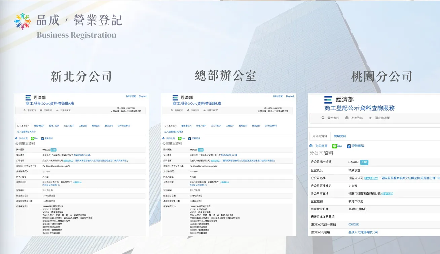Click the address 桃園市桃園區南興街35號
440x254 pixels.
pyautogui.click(x=365, y=194)
